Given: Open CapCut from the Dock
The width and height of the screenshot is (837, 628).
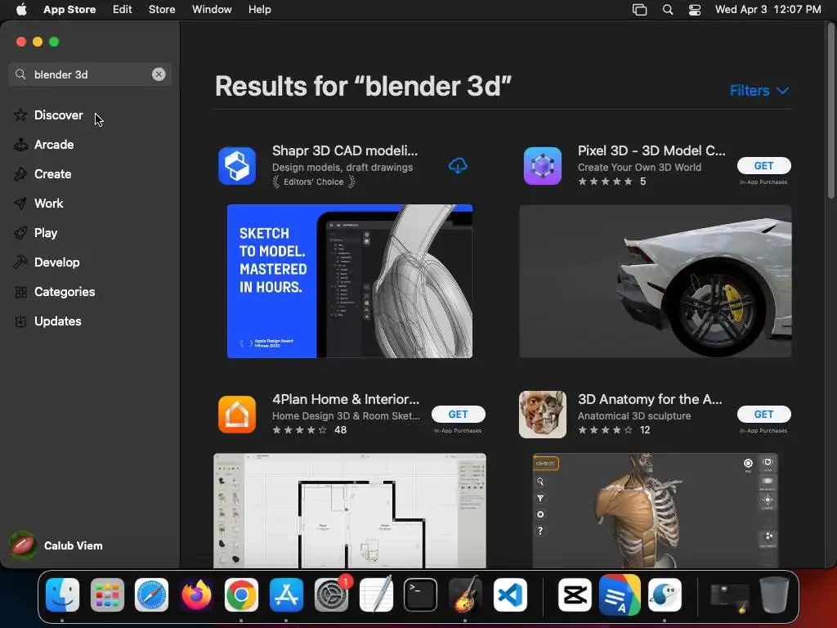Looking at the screenshot, I should tap(575, 595).
